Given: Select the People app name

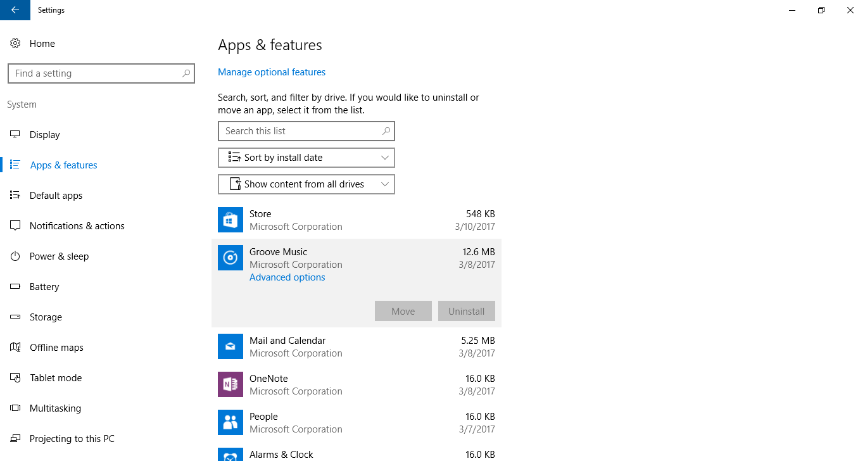Looking at the screenshot, I should pos(263,417).
